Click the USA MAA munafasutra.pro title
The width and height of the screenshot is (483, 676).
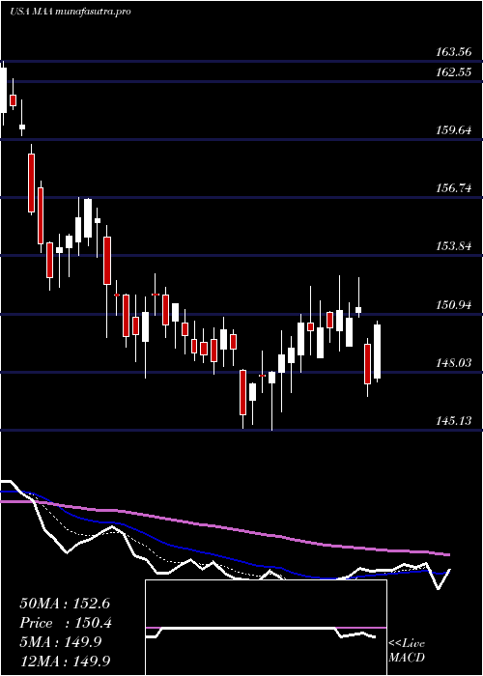click(x=71, y=12)
